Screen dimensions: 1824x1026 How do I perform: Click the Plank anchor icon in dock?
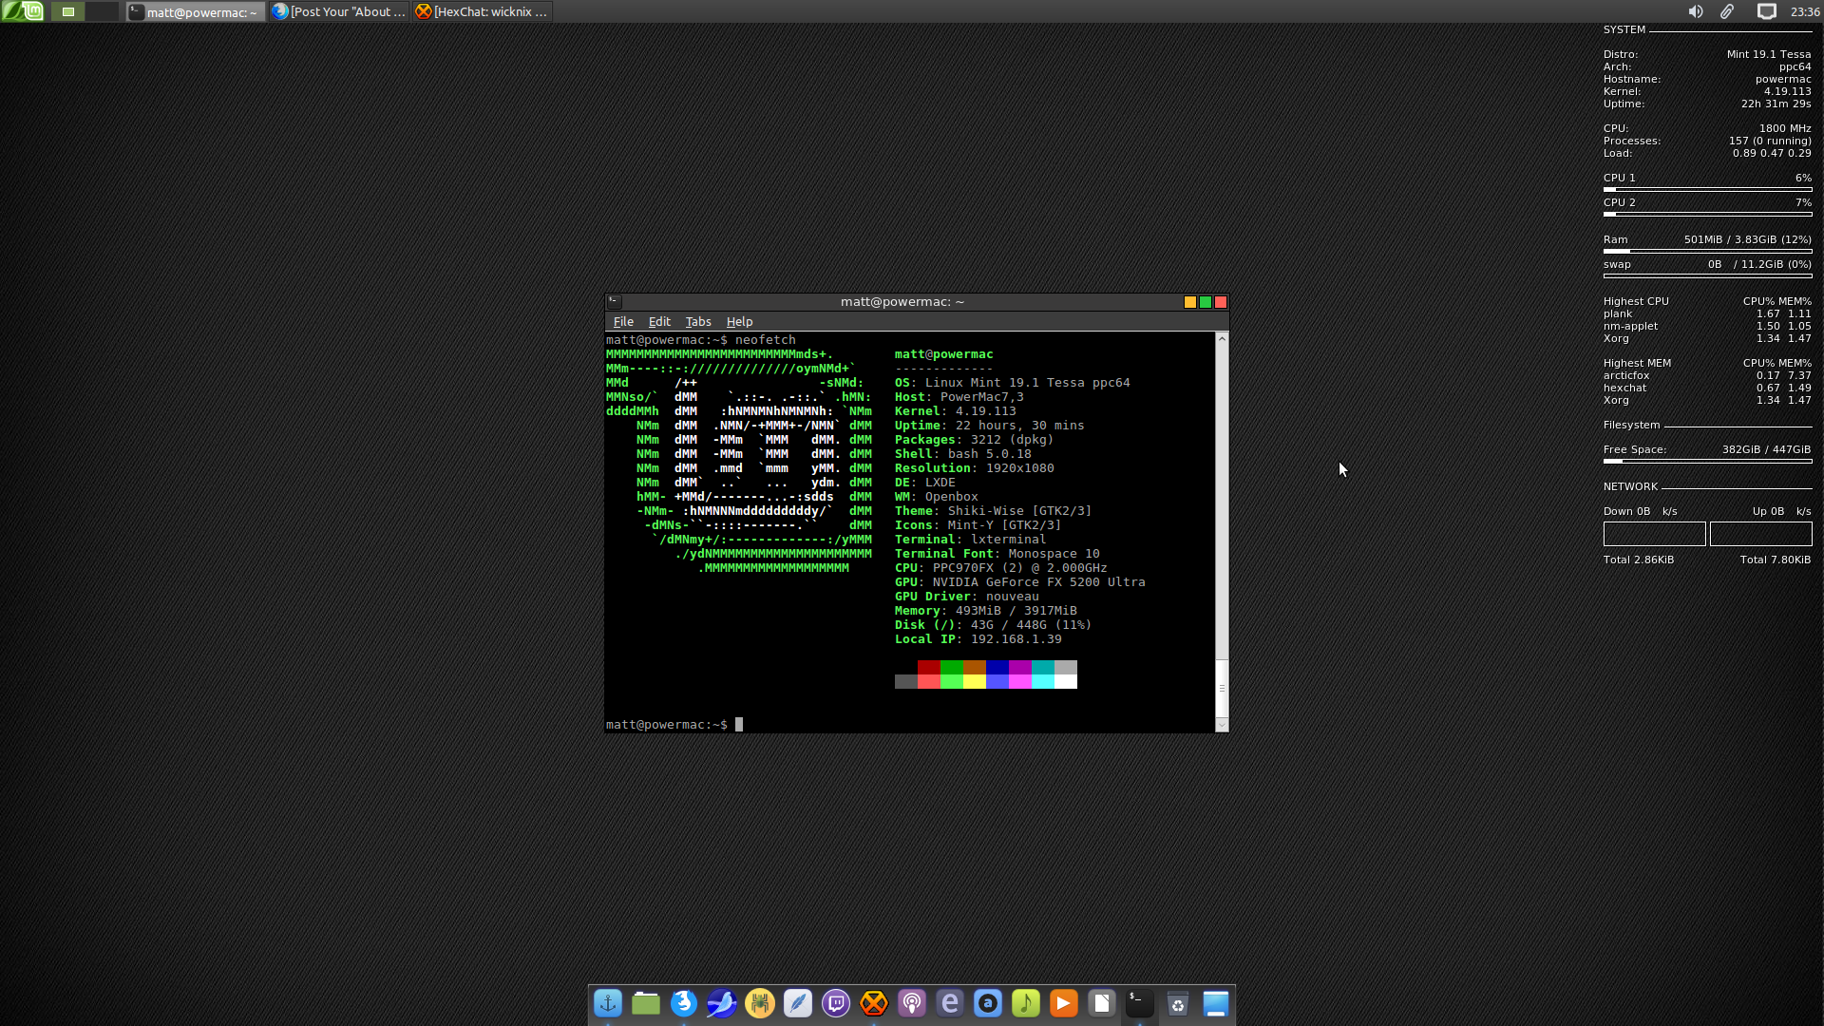[x=608, y=1003]
